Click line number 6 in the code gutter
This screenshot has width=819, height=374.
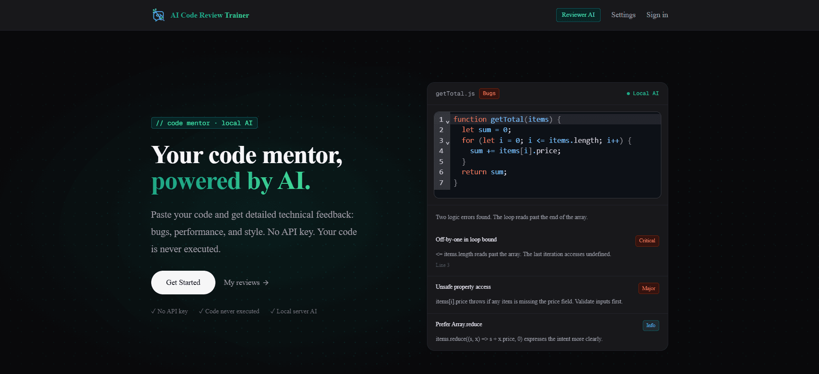[x=441, y=172]
